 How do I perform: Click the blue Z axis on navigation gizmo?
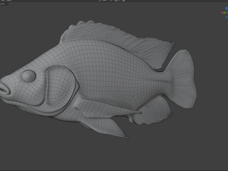tap(227, 8)
